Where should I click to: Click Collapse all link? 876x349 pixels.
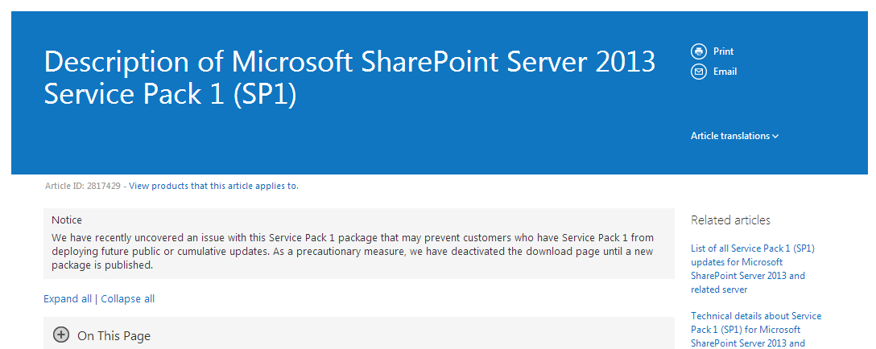[128, 299]
